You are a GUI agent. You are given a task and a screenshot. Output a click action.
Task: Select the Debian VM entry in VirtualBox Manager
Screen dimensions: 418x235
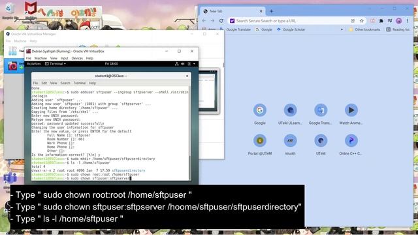click(14, 66)
